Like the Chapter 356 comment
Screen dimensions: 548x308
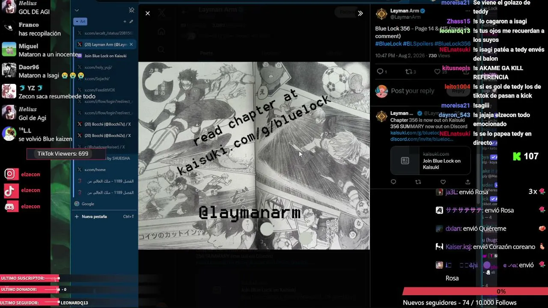pos(443,182)
